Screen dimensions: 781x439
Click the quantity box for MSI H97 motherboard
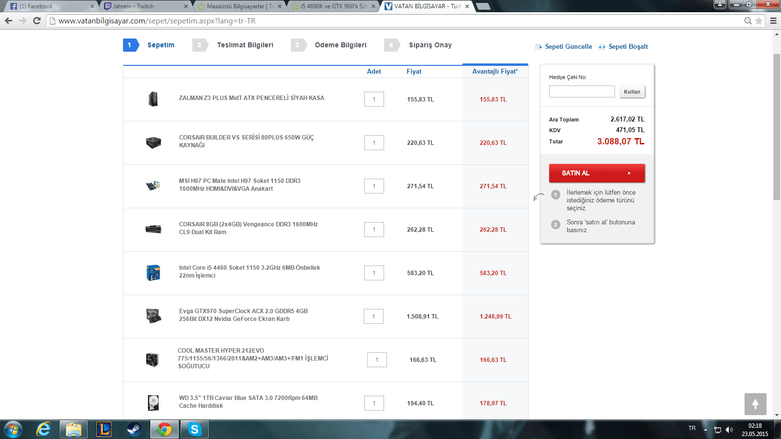click(374, 186)
